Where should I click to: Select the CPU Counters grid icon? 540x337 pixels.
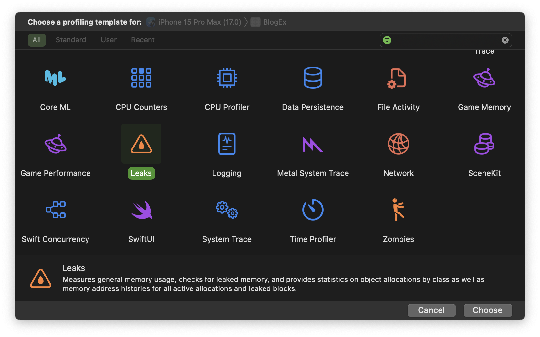(x=141, y=78)
